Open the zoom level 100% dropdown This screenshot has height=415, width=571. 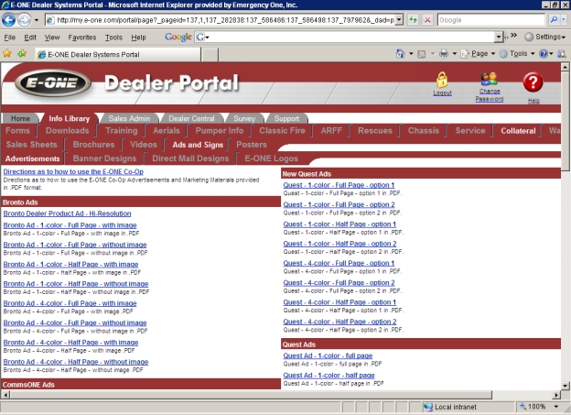tap(556, 407)
